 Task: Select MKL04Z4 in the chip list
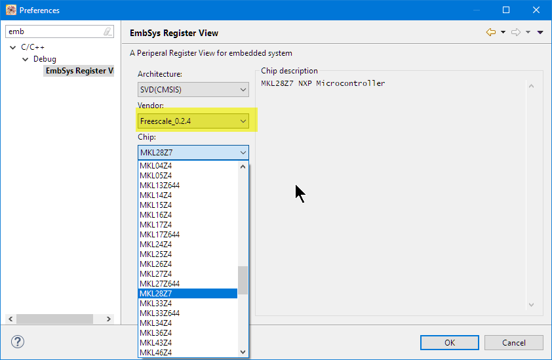(156, 166)
